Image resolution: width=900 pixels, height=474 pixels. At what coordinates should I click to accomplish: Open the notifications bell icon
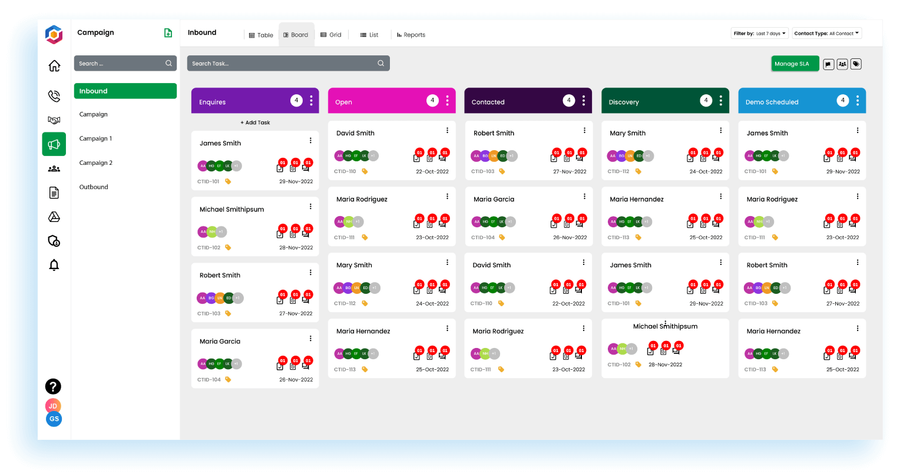(54, 265)
